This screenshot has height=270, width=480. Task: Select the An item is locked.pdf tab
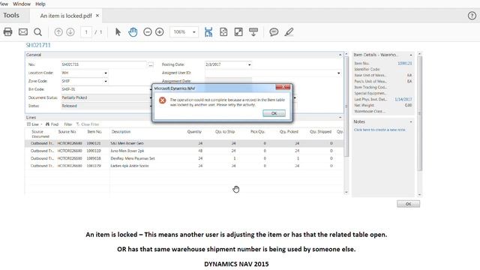tap(66, 16)
